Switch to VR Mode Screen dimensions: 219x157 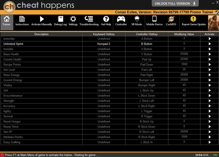pyautogui.click(x=137, y=21)
